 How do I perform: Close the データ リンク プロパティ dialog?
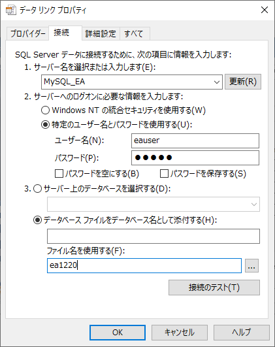click(265, 10)
